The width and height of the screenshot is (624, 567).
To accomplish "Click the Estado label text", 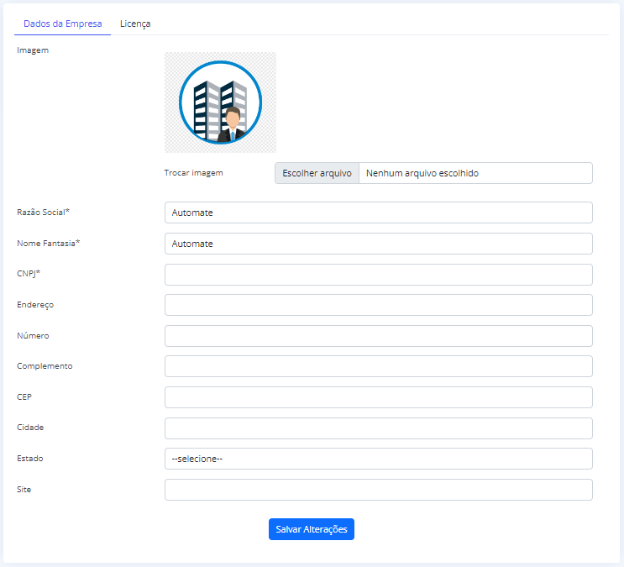I will [x=30, y=459].
